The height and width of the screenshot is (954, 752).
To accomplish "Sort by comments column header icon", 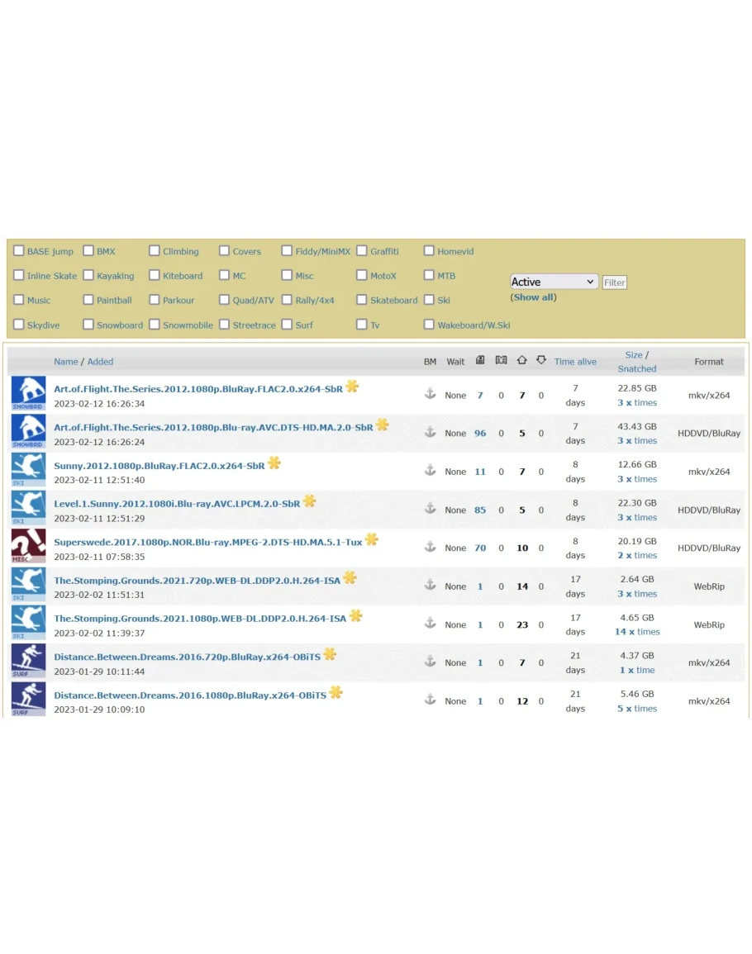I will click(501, 360).
